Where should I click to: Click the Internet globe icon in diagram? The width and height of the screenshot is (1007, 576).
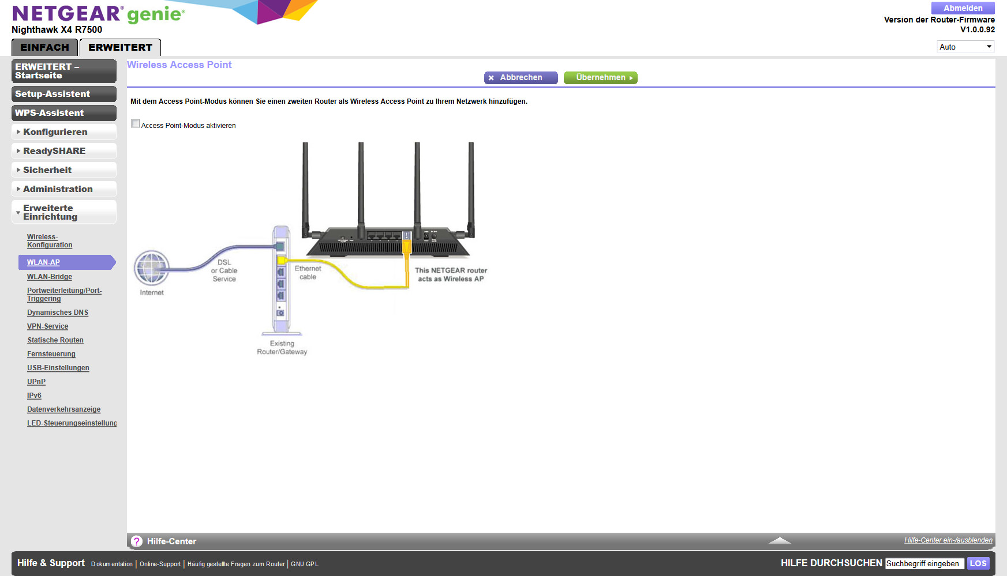click(x=152, y=268)
